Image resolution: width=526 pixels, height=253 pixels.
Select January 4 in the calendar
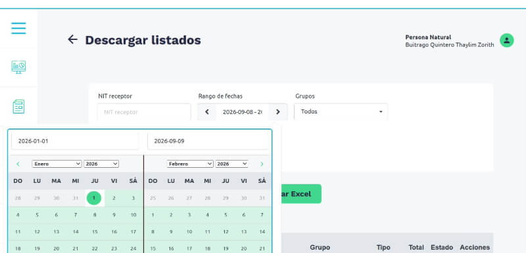click(x=18, y=215)
